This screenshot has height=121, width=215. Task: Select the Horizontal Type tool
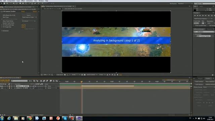[26, 3]
